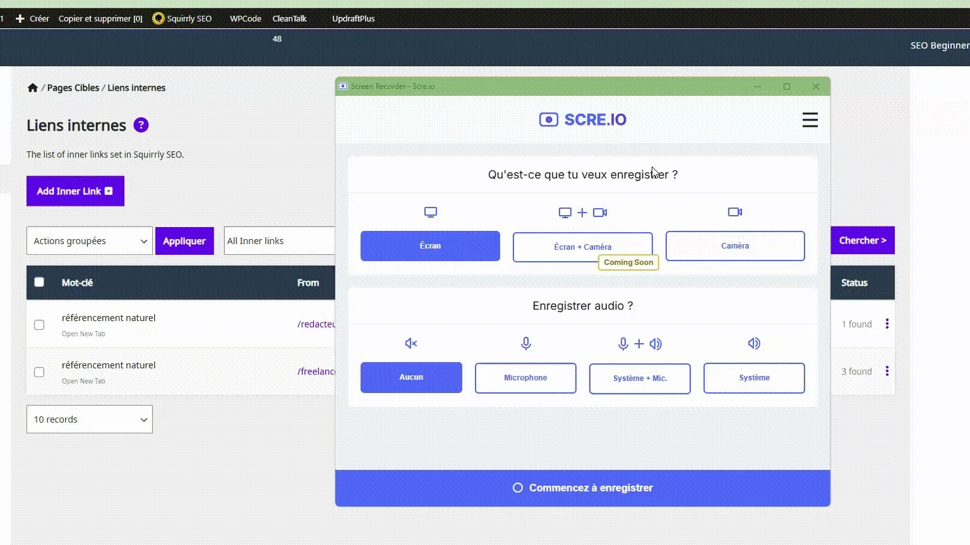The width and height of the screenshot is (970, 545).
Task: Click the 3 found status text
Action: click(x=856, y=372)
